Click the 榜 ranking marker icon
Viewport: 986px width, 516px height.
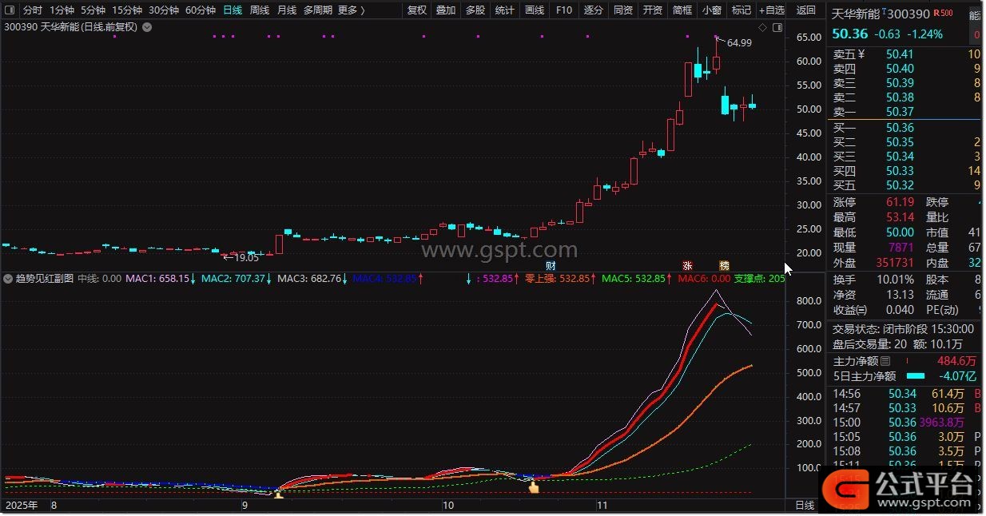pos(724,265)
